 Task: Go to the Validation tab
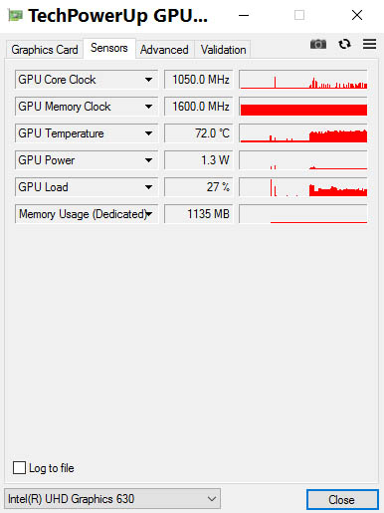pos(223,50)
